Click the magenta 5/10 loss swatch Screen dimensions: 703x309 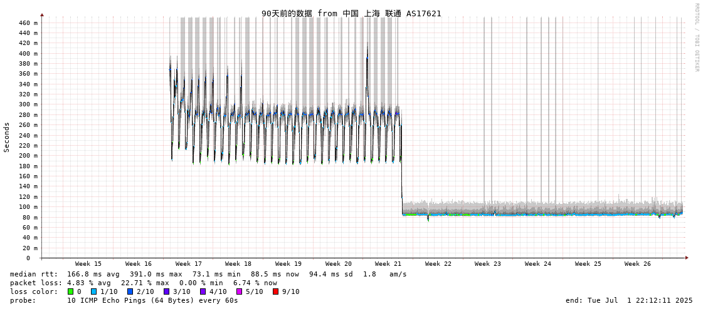pyautogui.click(x=239, y=291)
